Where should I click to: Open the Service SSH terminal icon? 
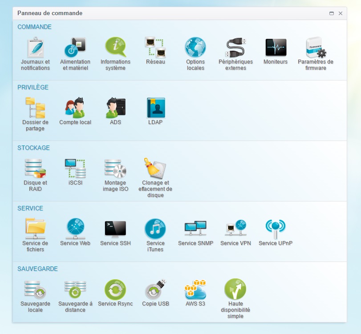(x=115, y=229)
